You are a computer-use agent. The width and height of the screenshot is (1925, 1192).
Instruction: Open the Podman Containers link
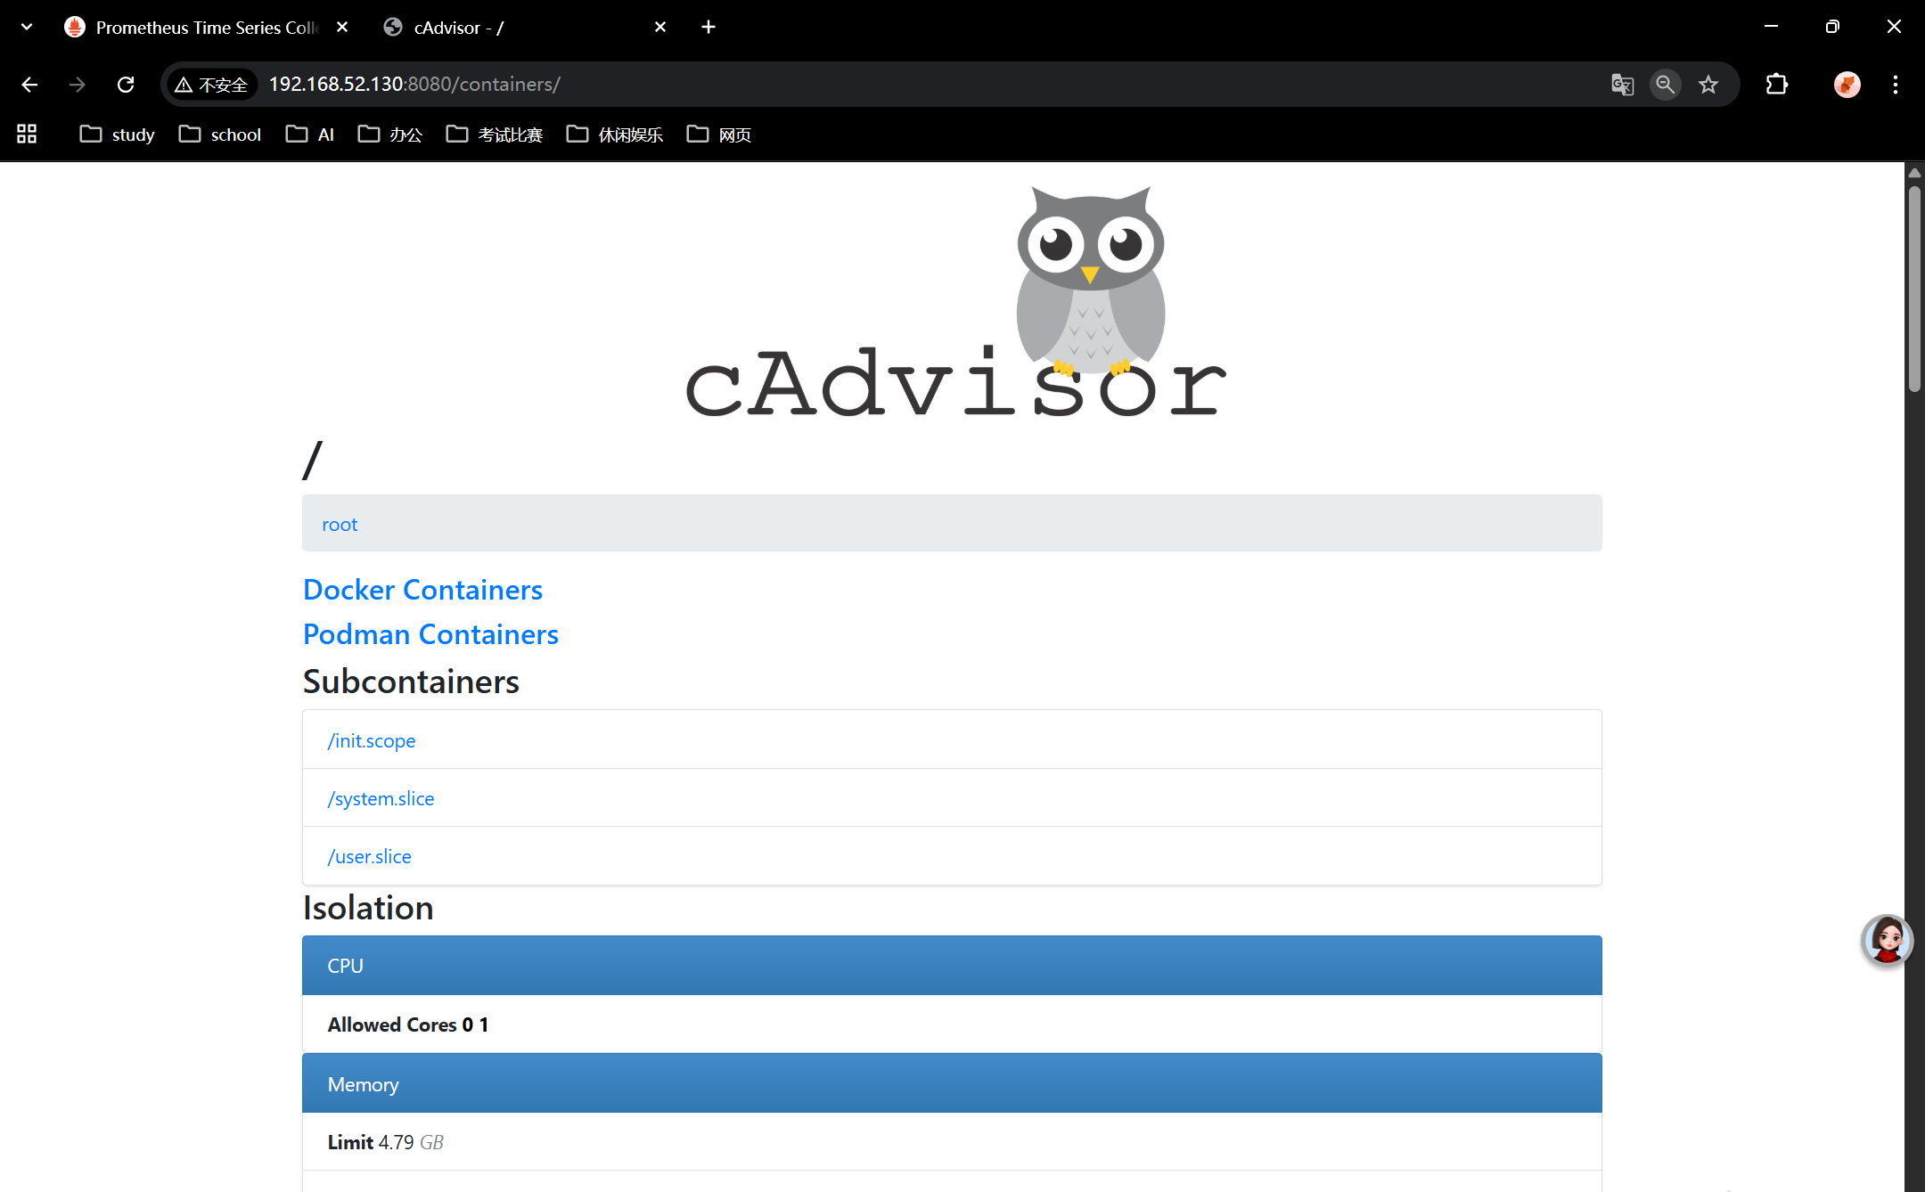430,634
